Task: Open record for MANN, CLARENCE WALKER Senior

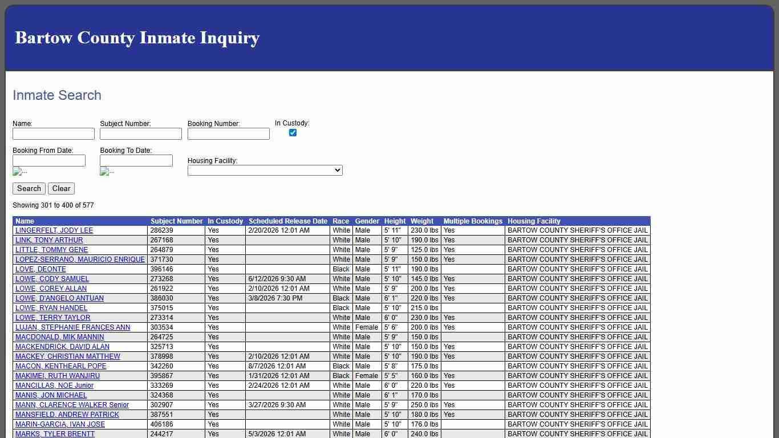Action: (x=72, y=405)
